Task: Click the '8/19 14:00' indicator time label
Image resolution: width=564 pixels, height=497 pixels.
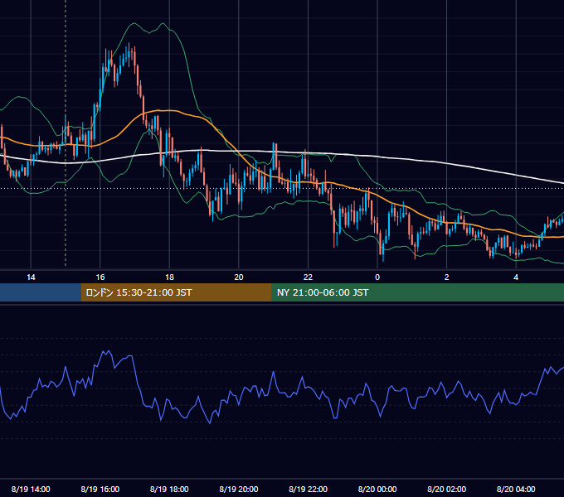Action: [31, 489]
